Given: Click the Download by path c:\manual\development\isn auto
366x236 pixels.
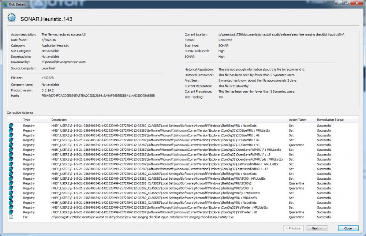Looking at the screenshot, I should (63, 62).
